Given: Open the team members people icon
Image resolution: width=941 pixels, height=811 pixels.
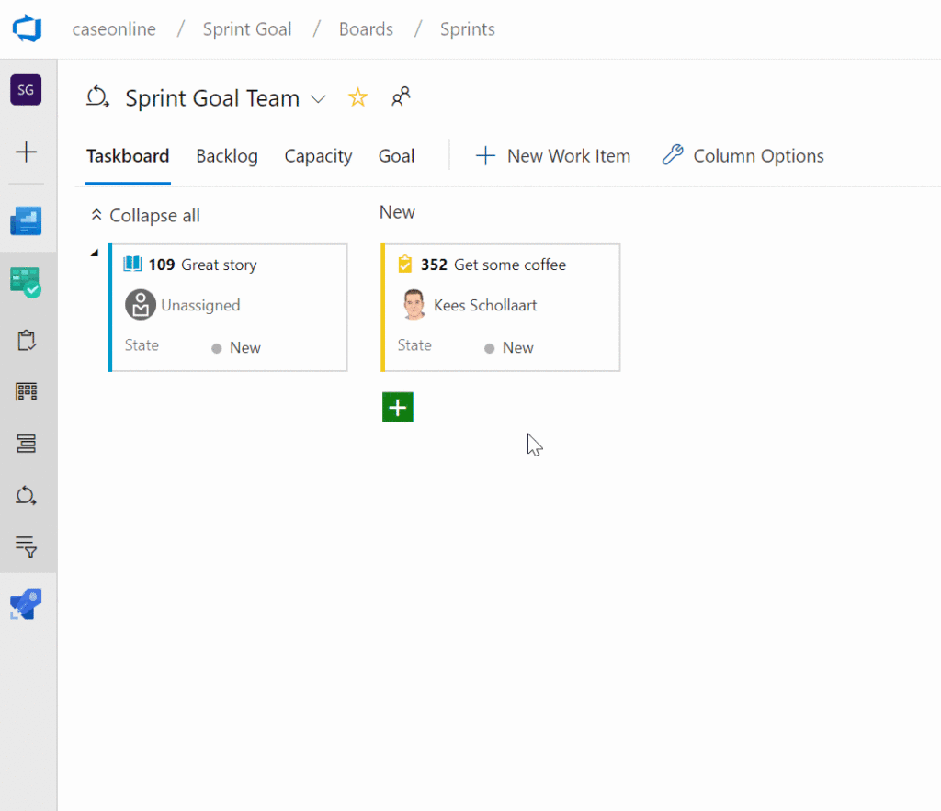Looking at the screenshot, I should [x=401, y=97].
